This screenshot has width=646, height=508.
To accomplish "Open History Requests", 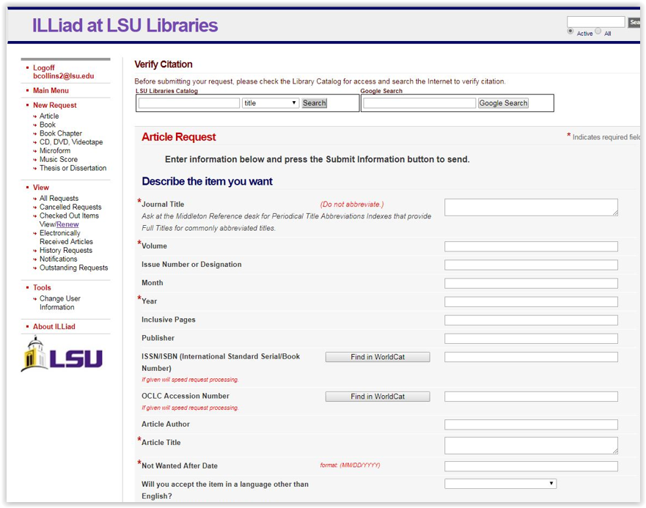I will 66,251.
